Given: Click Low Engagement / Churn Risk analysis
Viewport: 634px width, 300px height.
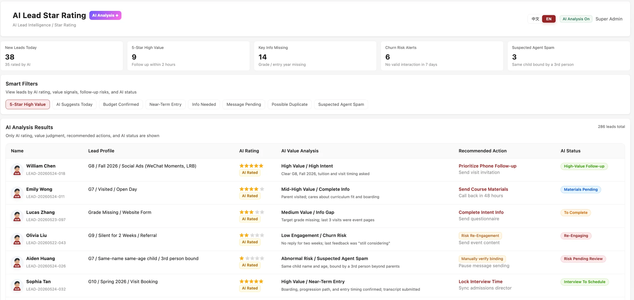Looking at the screenshot, I should pyautogui.click(x=314, y=235).
